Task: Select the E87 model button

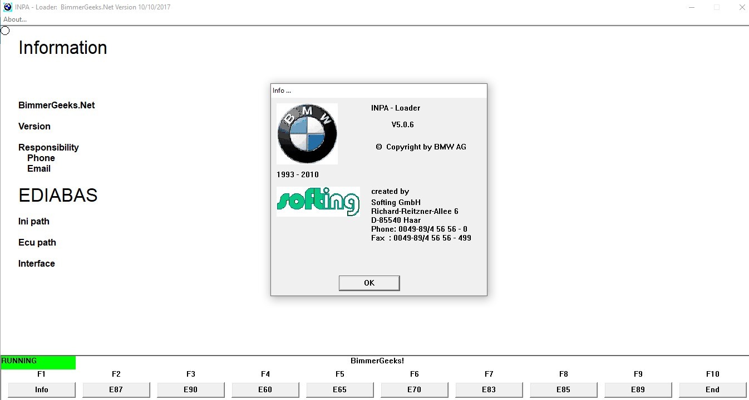Action: (116, 389)
